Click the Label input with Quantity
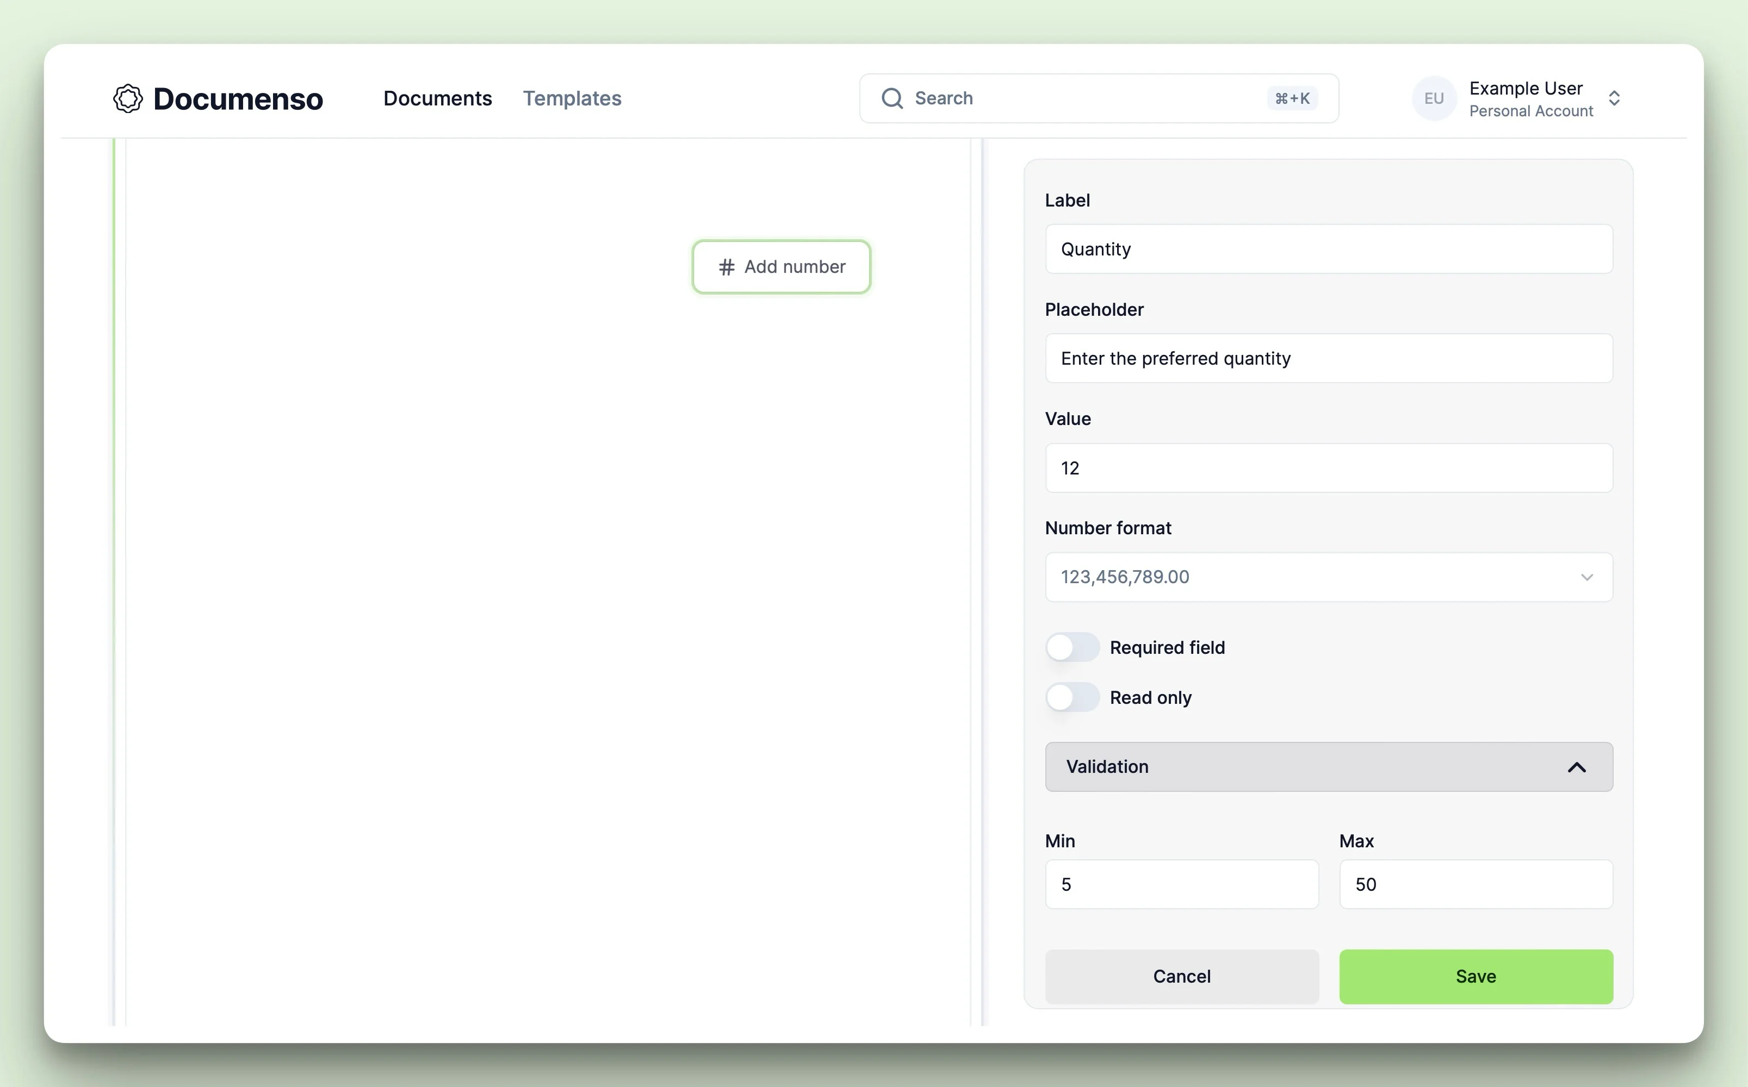This screenshot has width=1748, height=1087. [1328, 249]
